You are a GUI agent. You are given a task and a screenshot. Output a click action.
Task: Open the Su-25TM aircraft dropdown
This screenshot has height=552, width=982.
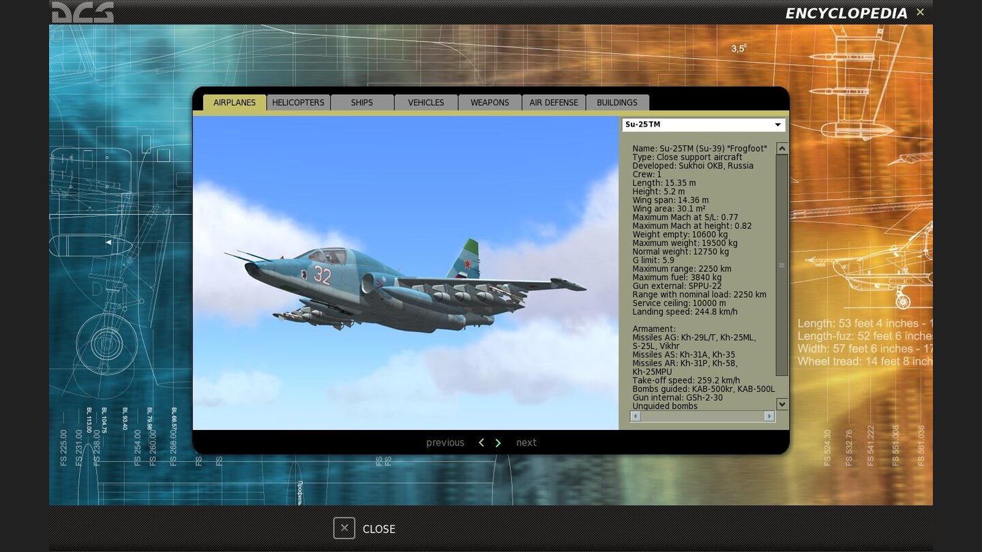coord(703,125)
